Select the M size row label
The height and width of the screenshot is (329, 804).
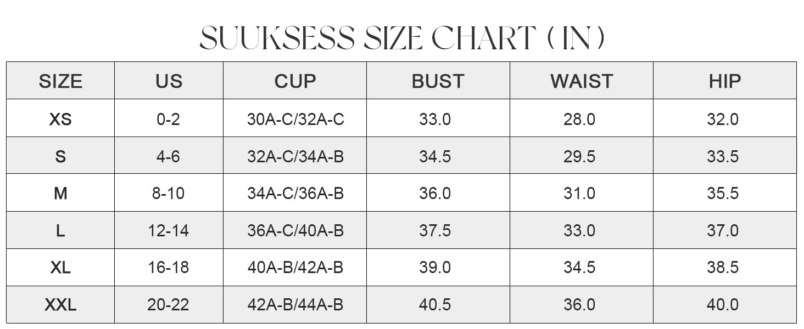point(60,194)
